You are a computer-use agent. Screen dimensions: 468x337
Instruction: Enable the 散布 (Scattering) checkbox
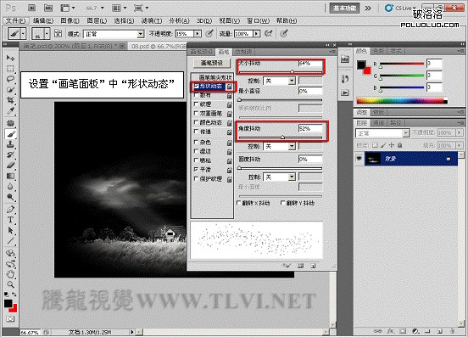click(x=196, y=95)
